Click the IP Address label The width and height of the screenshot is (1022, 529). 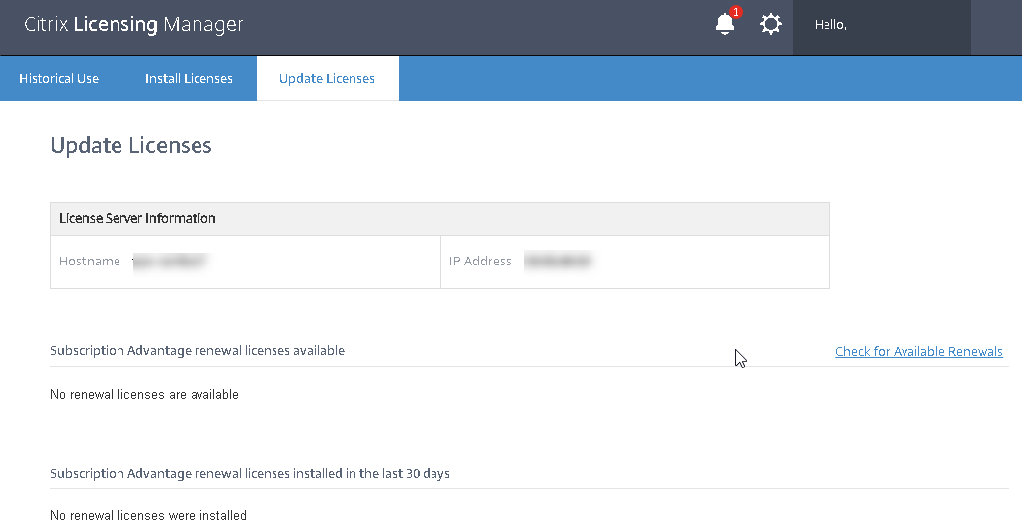point(480,262)
